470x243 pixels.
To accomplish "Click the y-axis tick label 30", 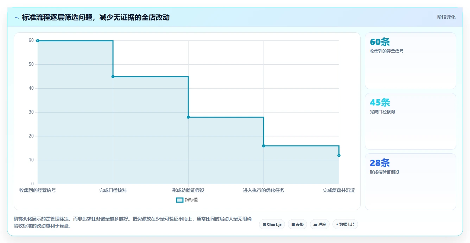I will [31, 112].
